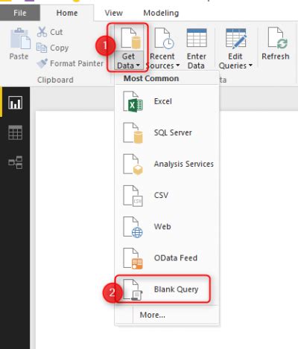Switch to the View ribbon tab
This screenshot has width=298, height=349.
(113, 13)
